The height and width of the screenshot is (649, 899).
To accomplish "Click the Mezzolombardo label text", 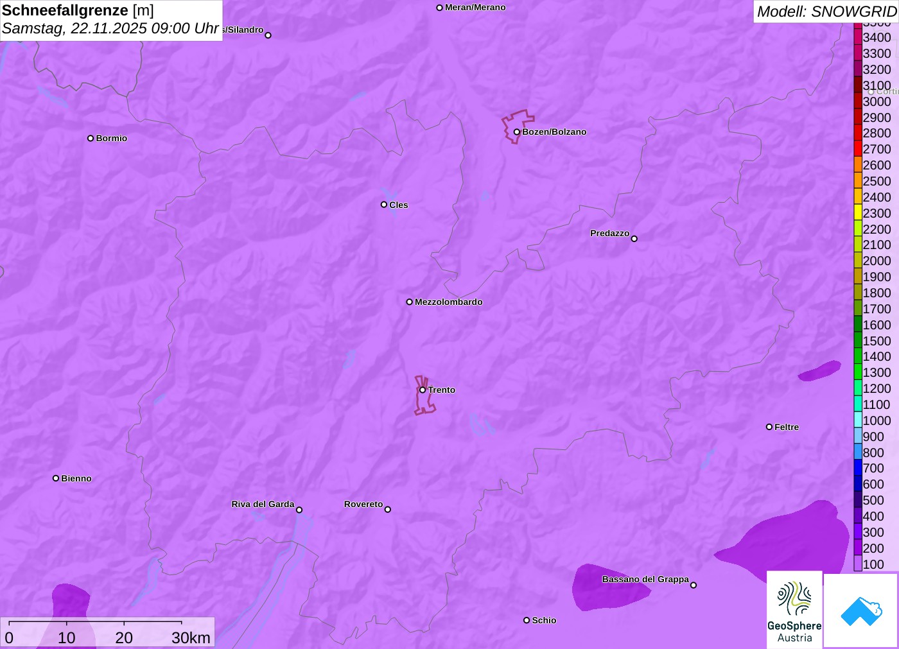I will [449, 302].
